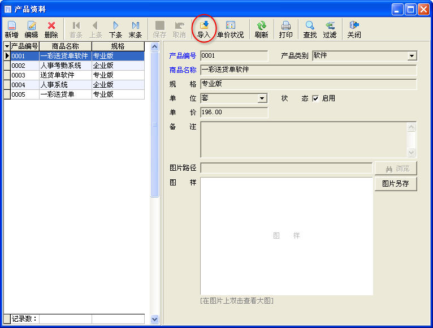Image resolution: width=433 pixels, height=328 pixels.
Task: Click the 刷新 (Refresh) toolbar icon
Action: [x=261, y=29]
